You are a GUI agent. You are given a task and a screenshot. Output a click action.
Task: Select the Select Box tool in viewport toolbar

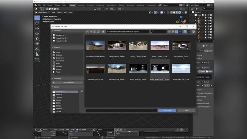coord(37,18)
